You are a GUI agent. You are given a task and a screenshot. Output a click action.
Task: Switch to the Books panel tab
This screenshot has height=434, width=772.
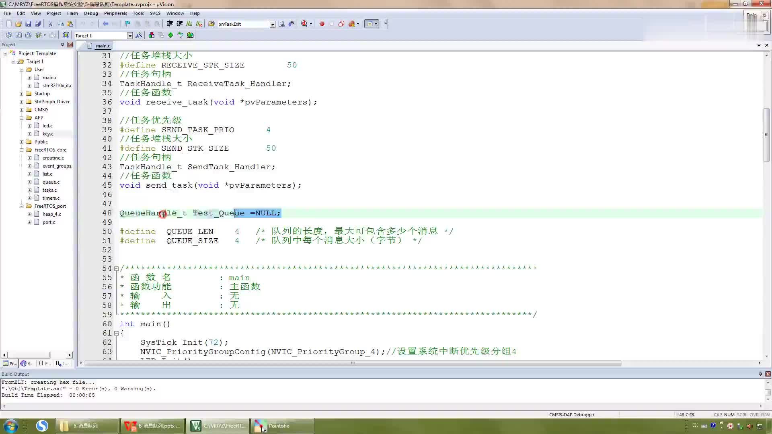coord(27,363)
